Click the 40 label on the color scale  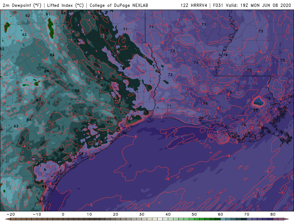click(x=168, y=214)
